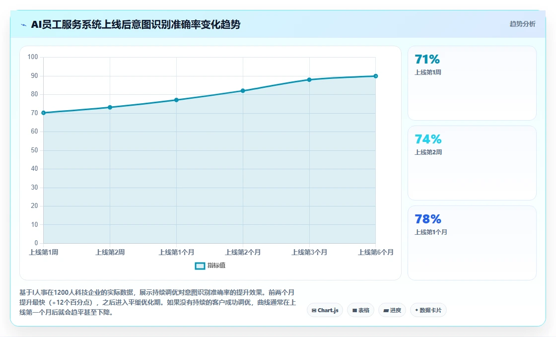Image resolution: width=556 pixels, height=337 pixels.
Task: Click the 数据卡片 diamond icon
Action: pyautogui.click(x=417, y=310)
